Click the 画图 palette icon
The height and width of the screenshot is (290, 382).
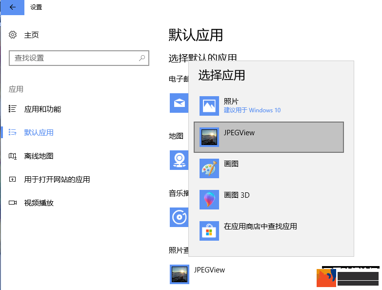[x=209, y=168]
